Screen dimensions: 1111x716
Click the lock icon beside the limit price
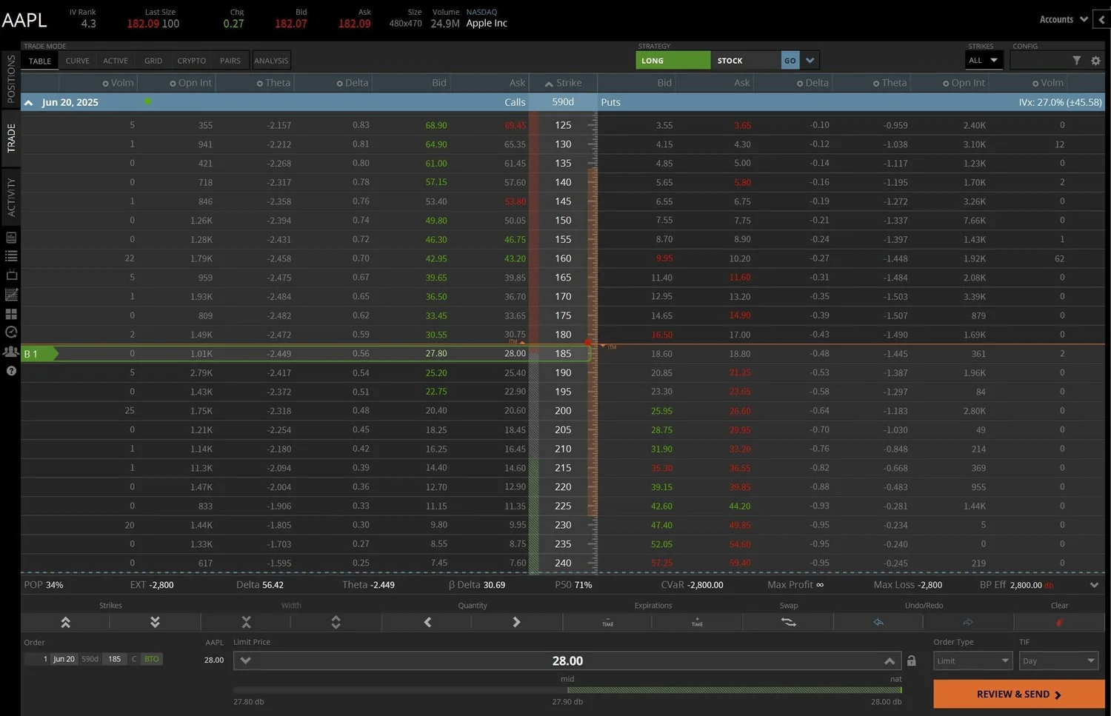tap(911, 660)
